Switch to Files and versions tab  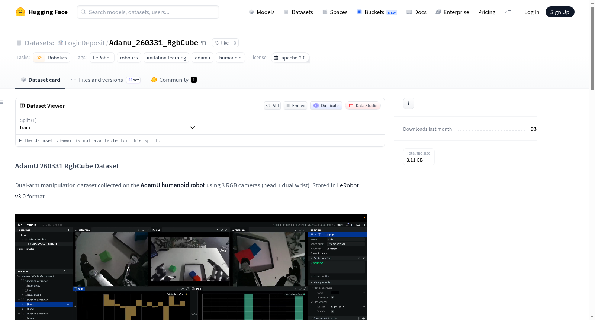tap(106, 80)
